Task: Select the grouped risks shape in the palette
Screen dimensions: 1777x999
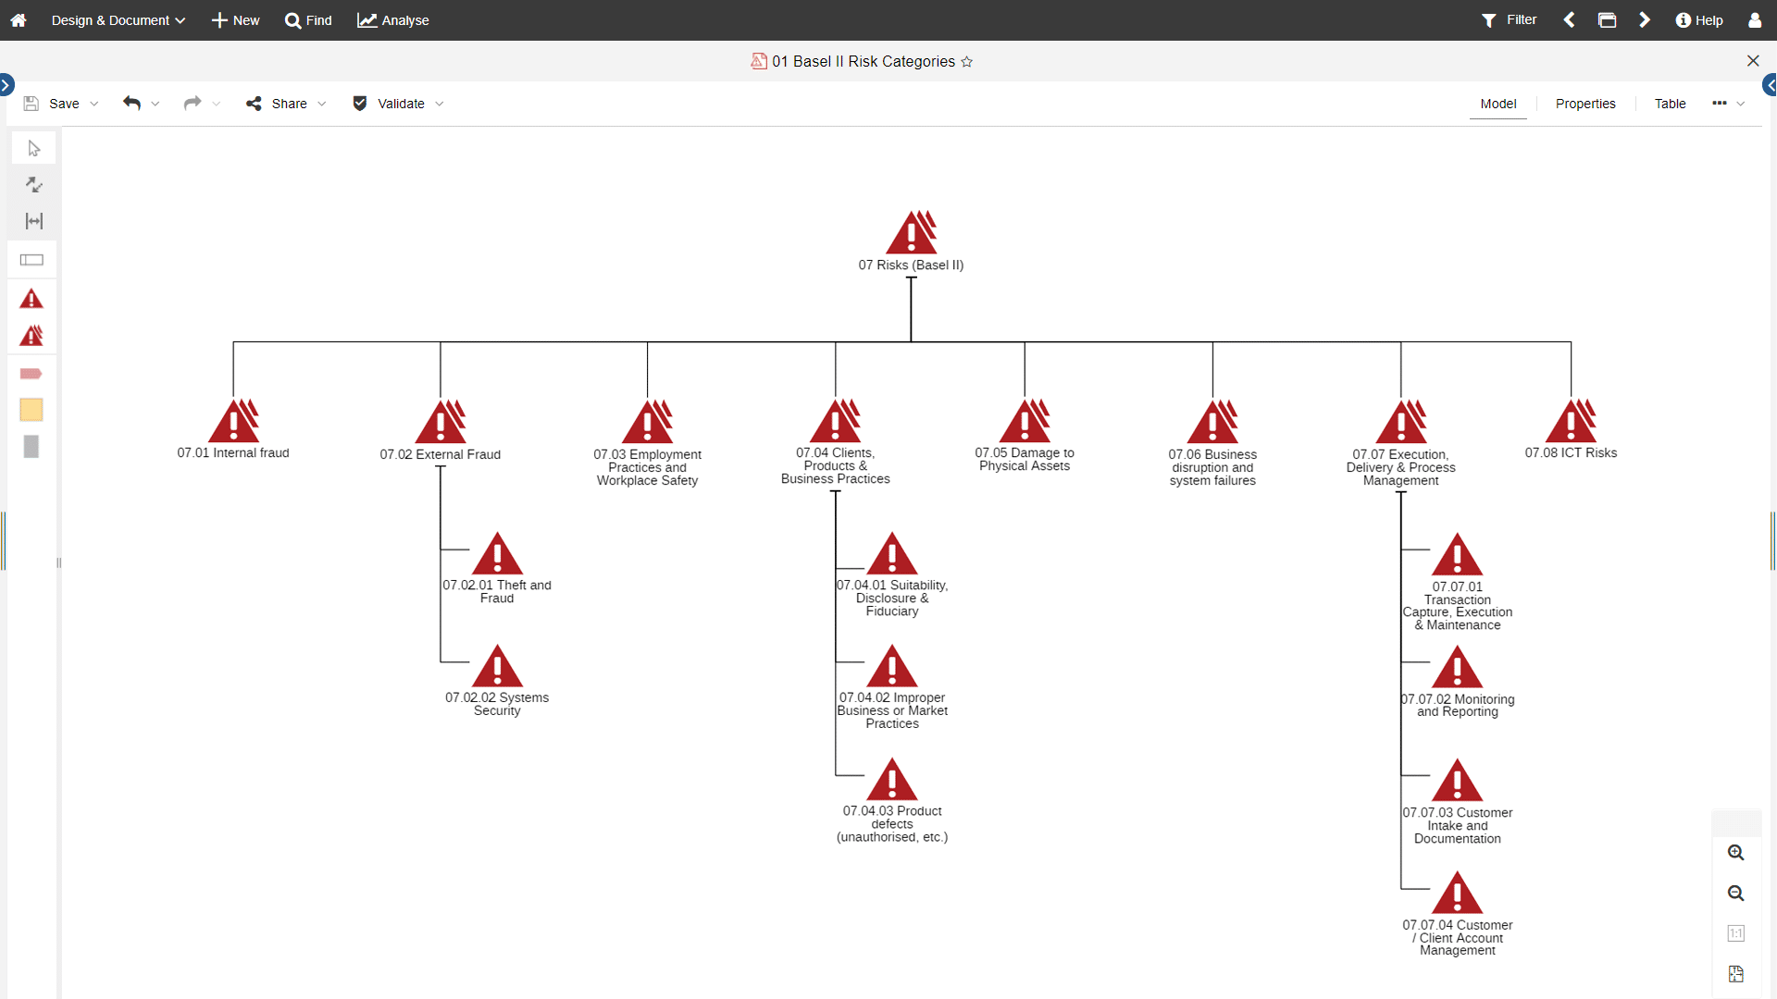Action: pos(31,336)
